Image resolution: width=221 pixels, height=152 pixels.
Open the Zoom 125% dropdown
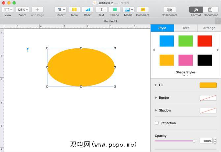pyautogui.click(x=22, y=10)
